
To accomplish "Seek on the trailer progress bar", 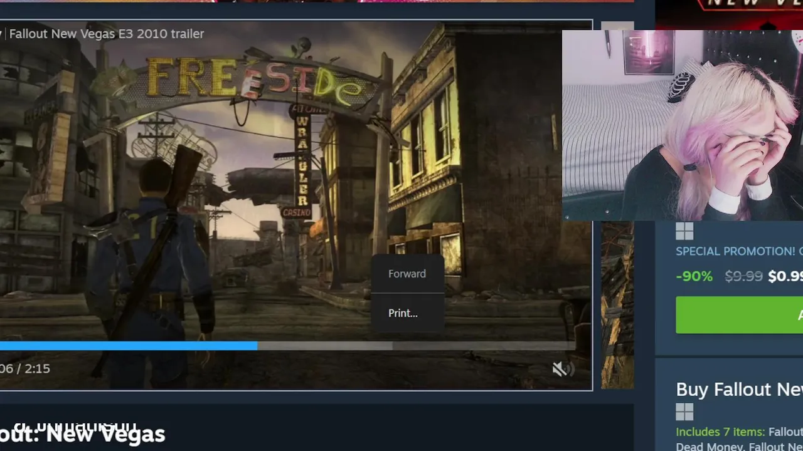I will click(288, 346).
